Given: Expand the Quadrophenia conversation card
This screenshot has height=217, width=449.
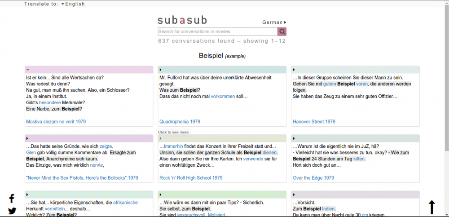Looking at the screenshot, I should click(x=161, y=70).
